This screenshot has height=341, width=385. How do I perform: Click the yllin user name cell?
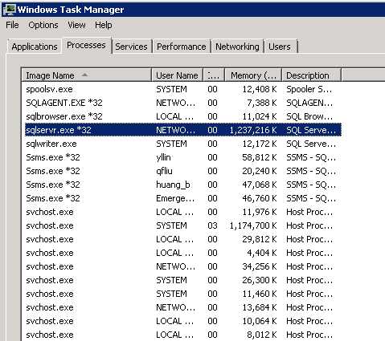pyautogui.click(x=163, y=157)
